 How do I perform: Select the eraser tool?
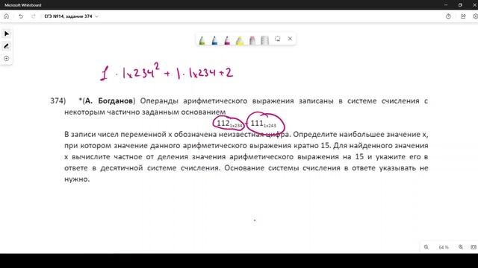tap(252, 40)
